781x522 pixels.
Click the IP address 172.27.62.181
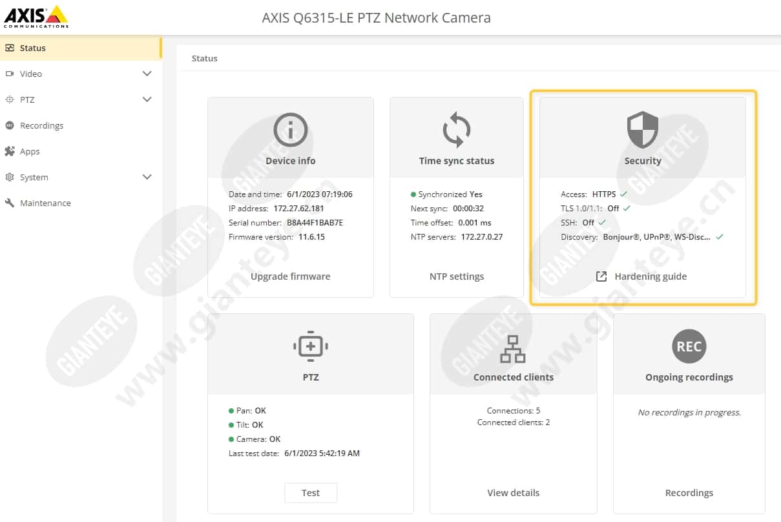coord(298,209)
